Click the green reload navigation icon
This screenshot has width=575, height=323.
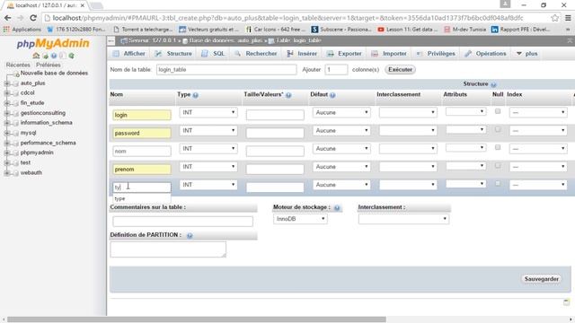[x=72, y=56]
